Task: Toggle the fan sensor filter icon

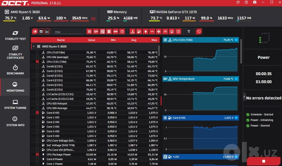Action: point(158,32)
